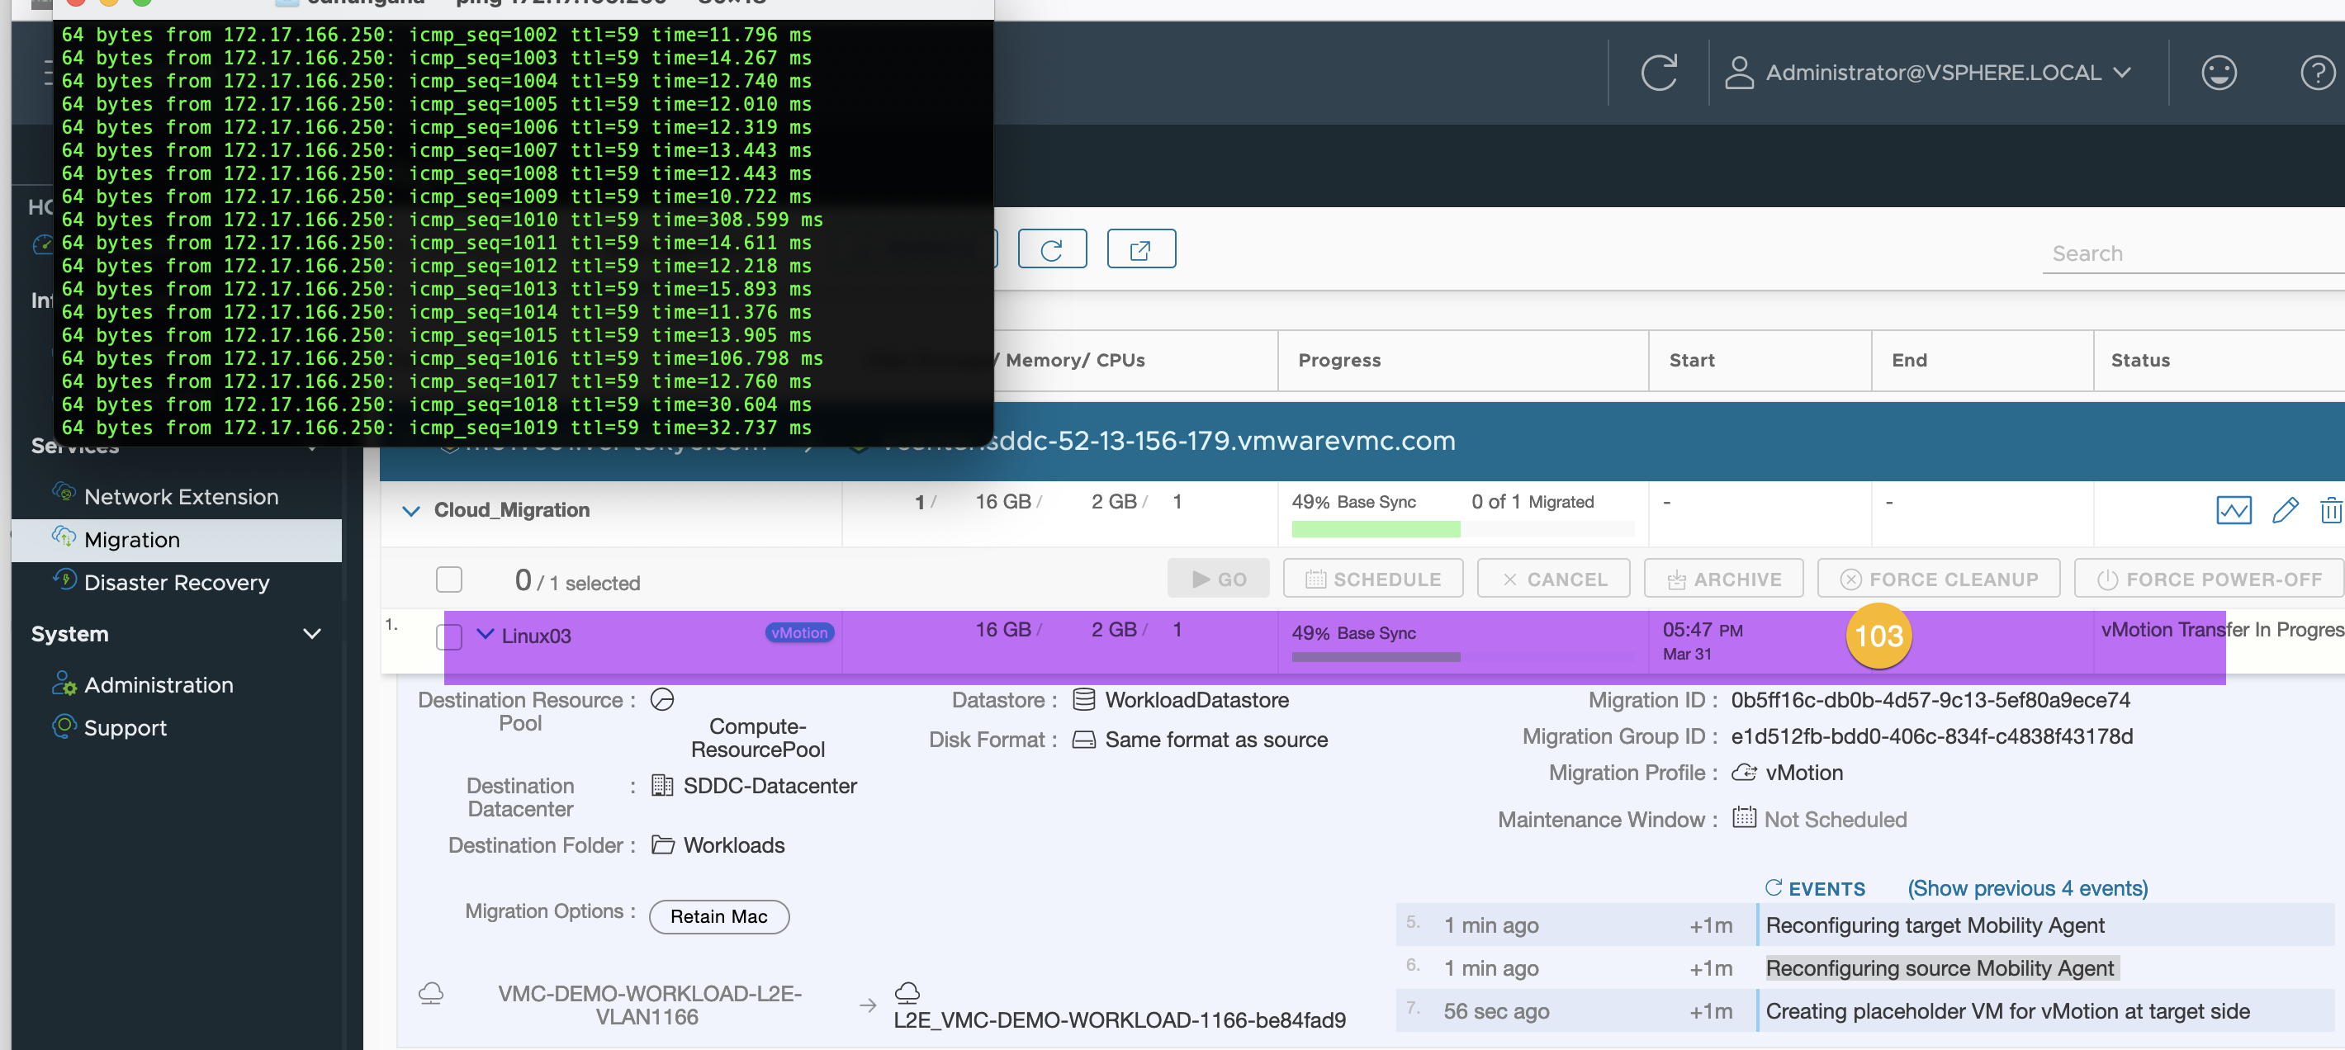Select event Reconfiguring source Mobility Agent
Screen dimensions: 2345x1050
click(x=1939, y=968)
